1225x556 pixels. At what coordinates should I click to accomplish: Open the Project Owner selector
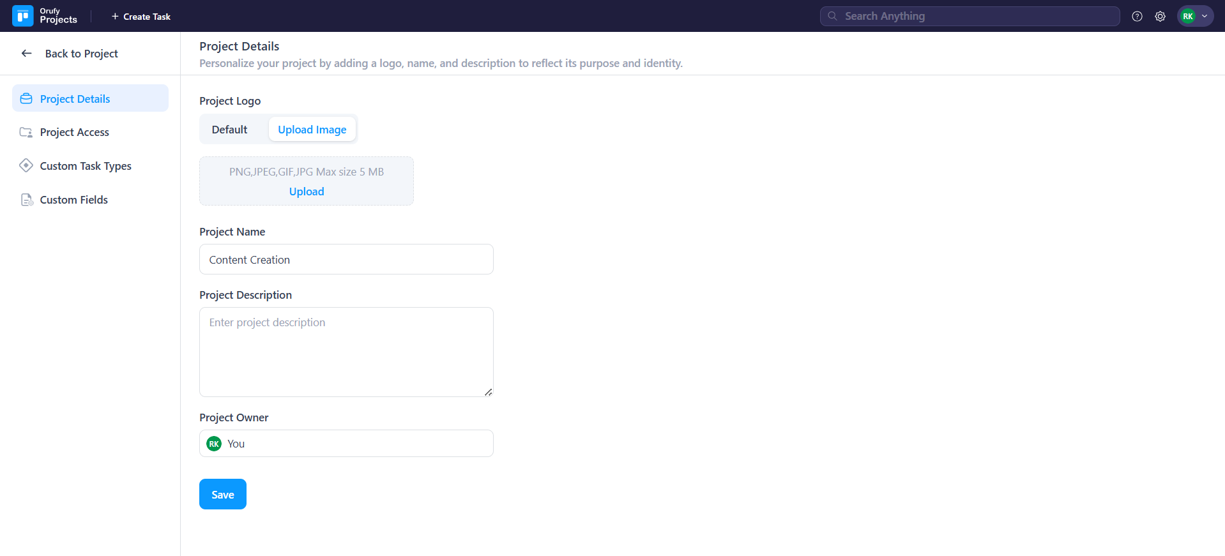(346, 444)
